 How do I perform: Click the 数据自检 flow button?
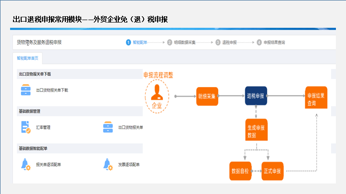coord(240,171)
